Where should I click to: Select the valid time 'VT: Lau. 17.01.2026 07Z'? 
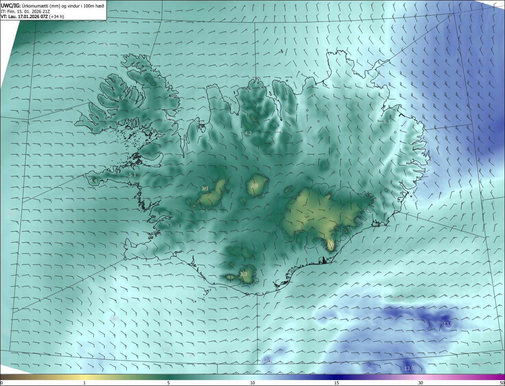tap(24, 17)
